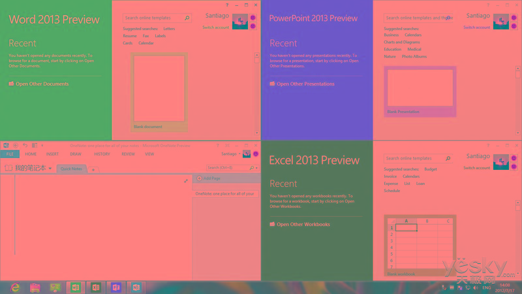
Task: Click the search magnifier in PowerPoint template search
Action: [x=448, y=18]
